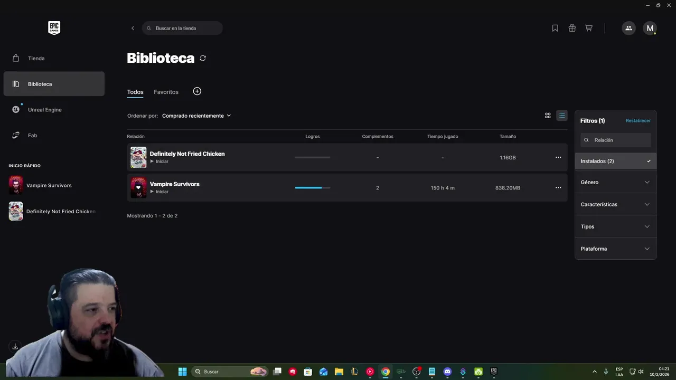Open Tienda from the sidebar
The width and height of the screenshot is (676, 380).
[54, 58]
